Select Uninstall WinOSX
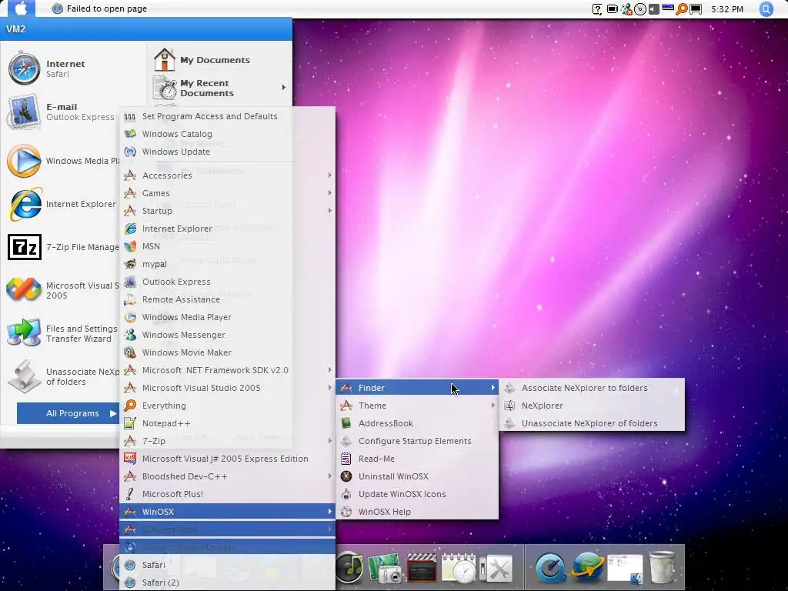 (417, 476)
